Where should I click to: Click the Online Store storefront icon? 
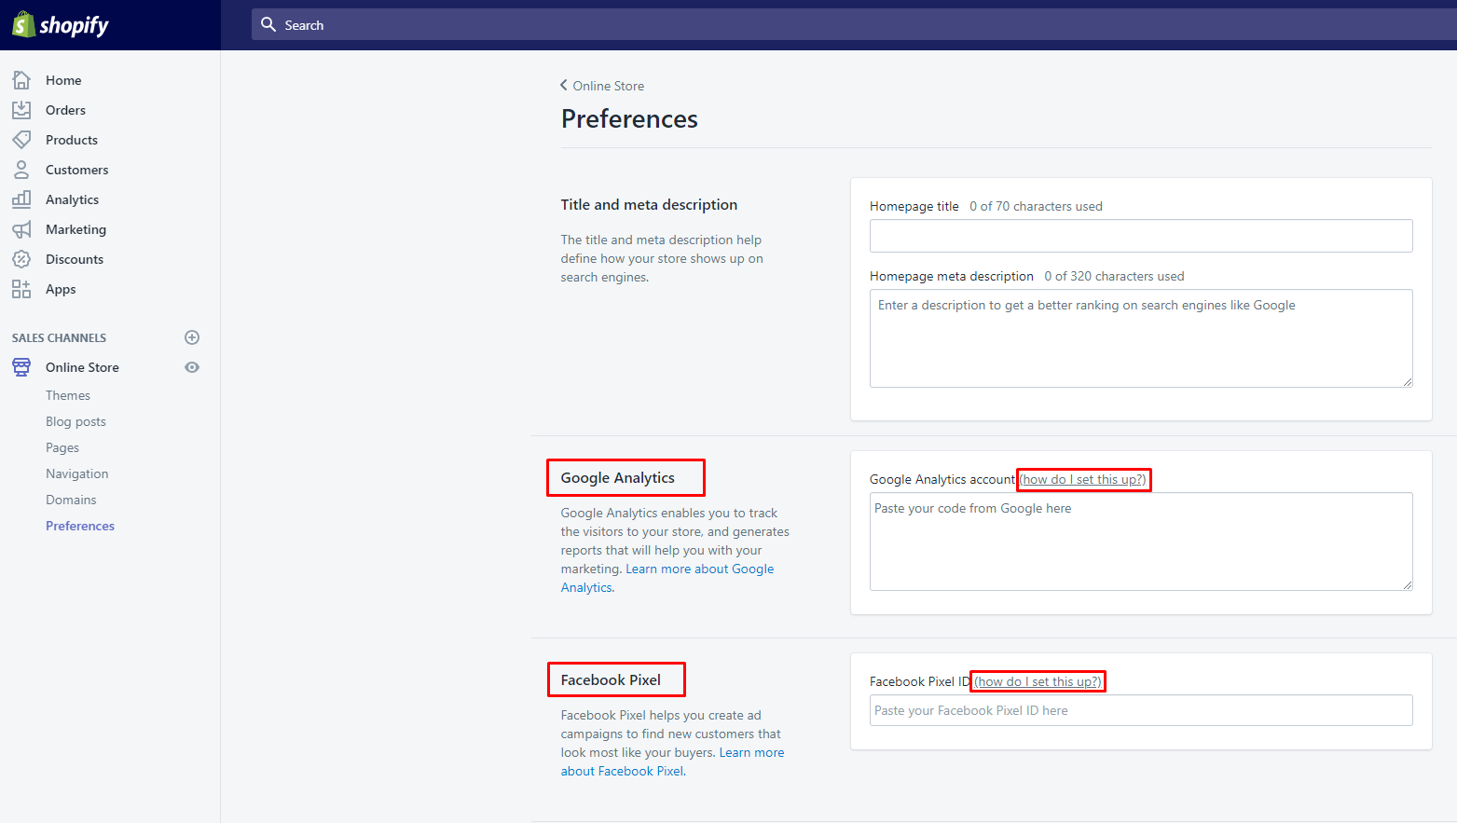[x=21, y=367]
